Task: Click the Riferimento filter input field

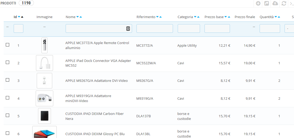Action: [155, 28]
